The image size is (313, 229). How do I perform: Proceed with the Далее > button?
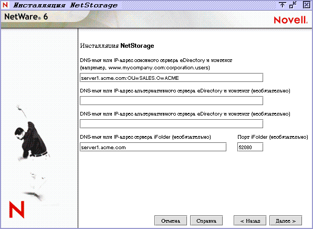click(286, 221)
